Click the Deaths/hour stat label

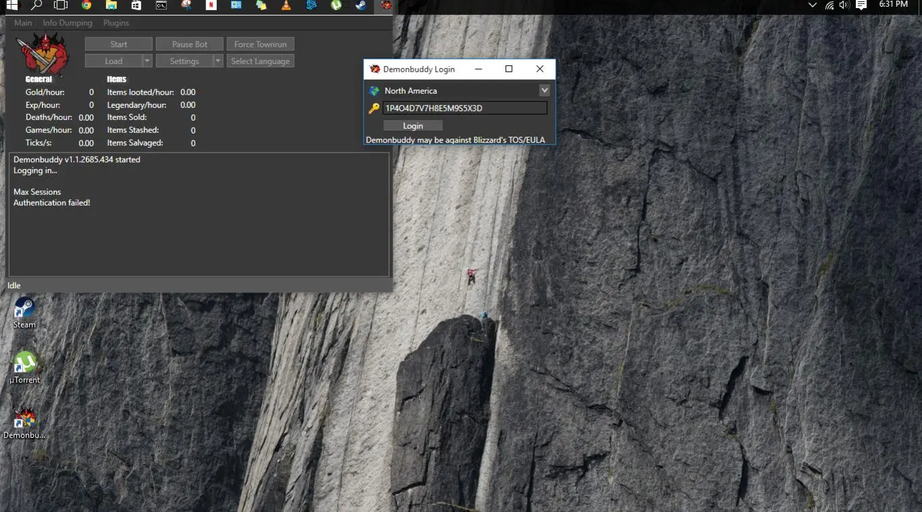point(49,117)
